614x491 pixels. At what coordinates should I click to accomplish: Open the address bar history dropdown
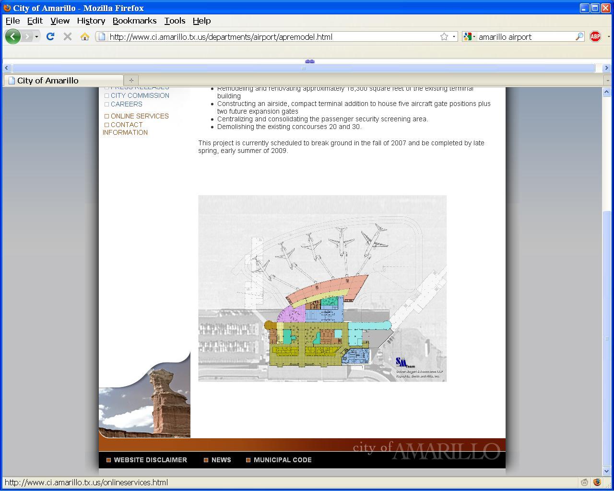tap(454, 37)
